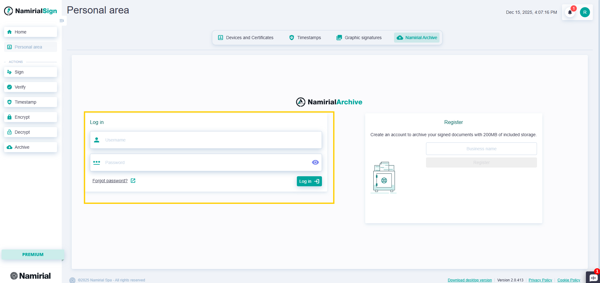The width and height of the screenshot is (600, 283).
Task: Select the Sign action in the sidebar
Action: 30,72
